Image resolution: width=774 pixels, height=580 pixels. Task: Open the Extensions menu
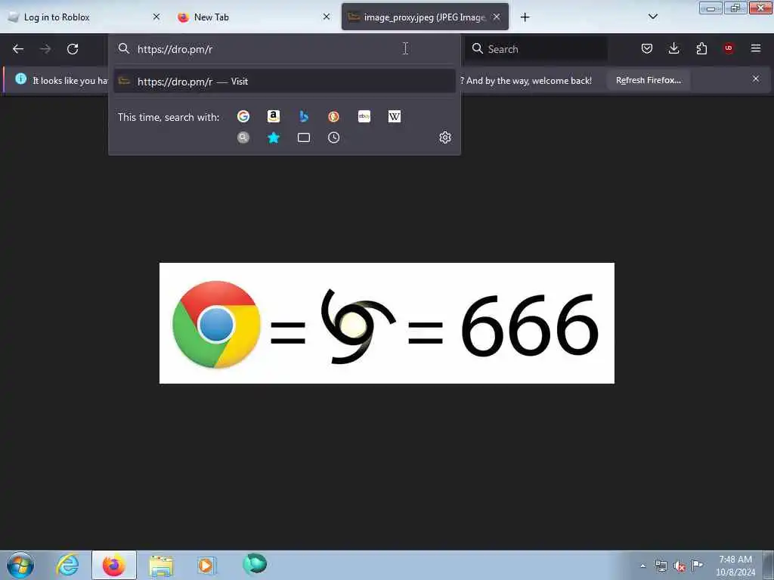pyautogui.click(x=701, y=48)
